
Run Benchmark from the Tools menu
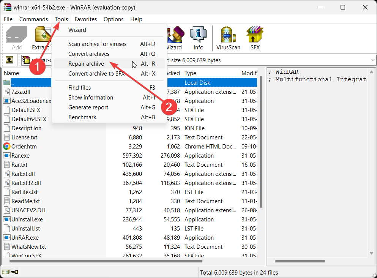point(109,117)
